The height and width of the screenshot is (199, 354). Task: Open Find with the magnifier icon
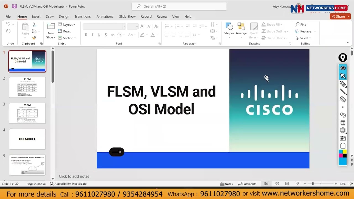coord(298,24)
